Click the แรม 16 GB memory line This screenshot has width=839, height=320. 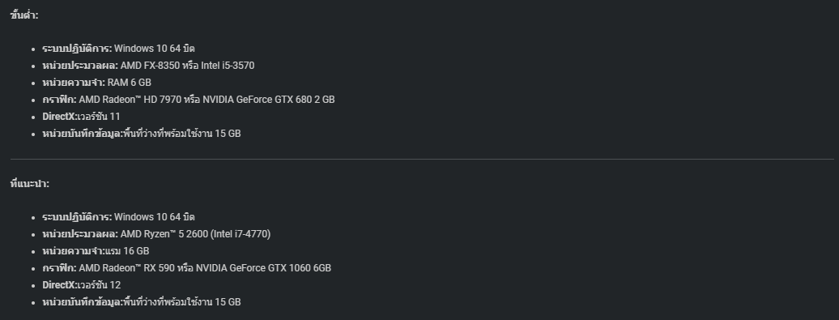[96, 251]
